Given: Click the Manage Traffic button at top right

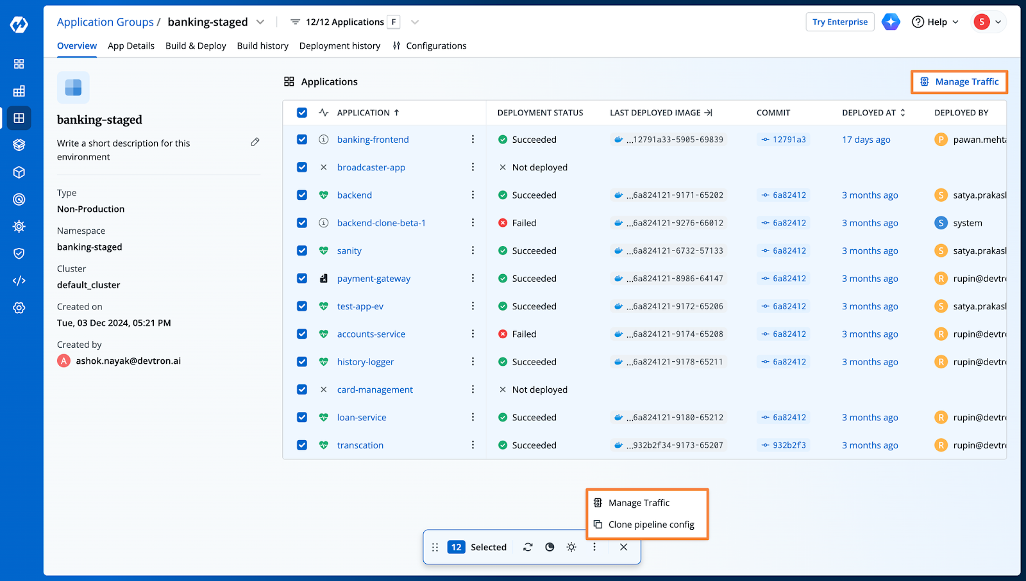Looking at the screenshot, I should (959, 82).
